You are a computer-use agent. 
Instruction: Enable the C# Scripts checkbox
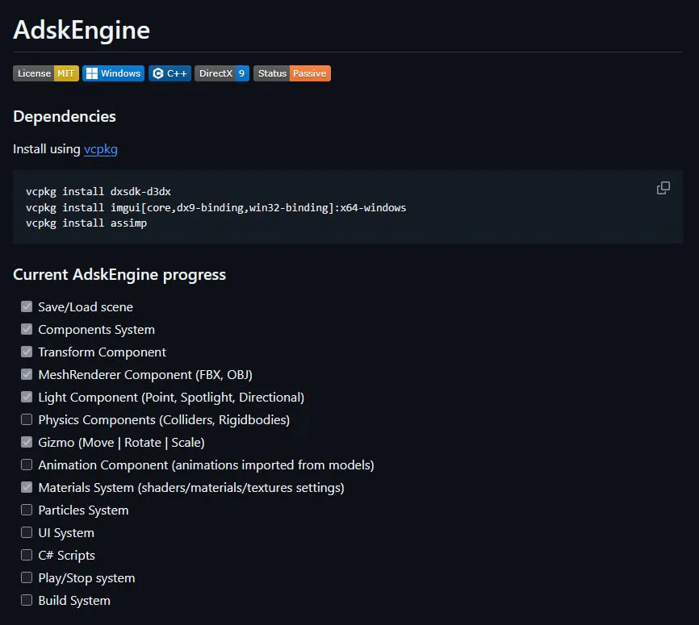[27, 555]
